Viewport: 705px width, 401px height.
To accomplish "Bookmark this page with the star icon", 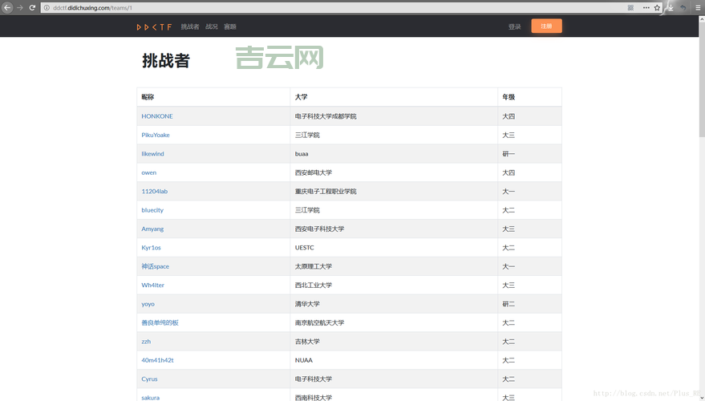I will pos(657,8).
